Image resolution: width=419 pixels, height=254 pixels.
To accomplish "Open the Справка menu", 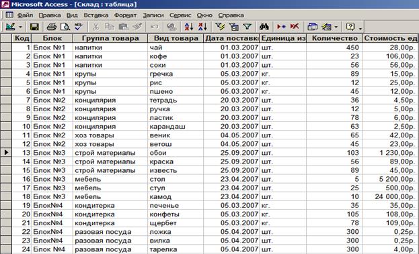I will coord(231,15).
